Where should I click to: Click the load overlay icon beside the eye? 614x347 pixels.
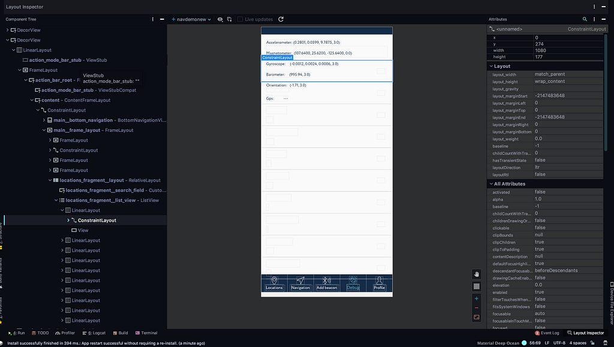230,19
